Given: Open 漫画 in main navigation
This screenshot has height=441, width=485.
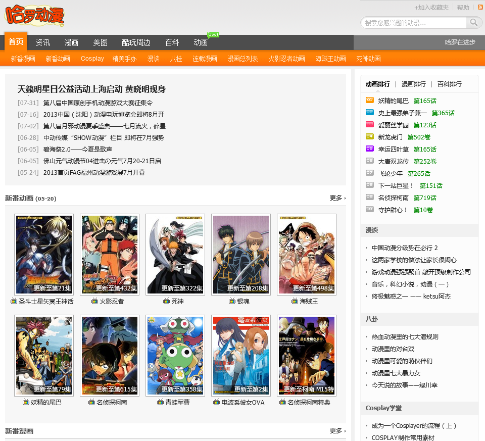Looking at the screenshot, I should (71, 42).
